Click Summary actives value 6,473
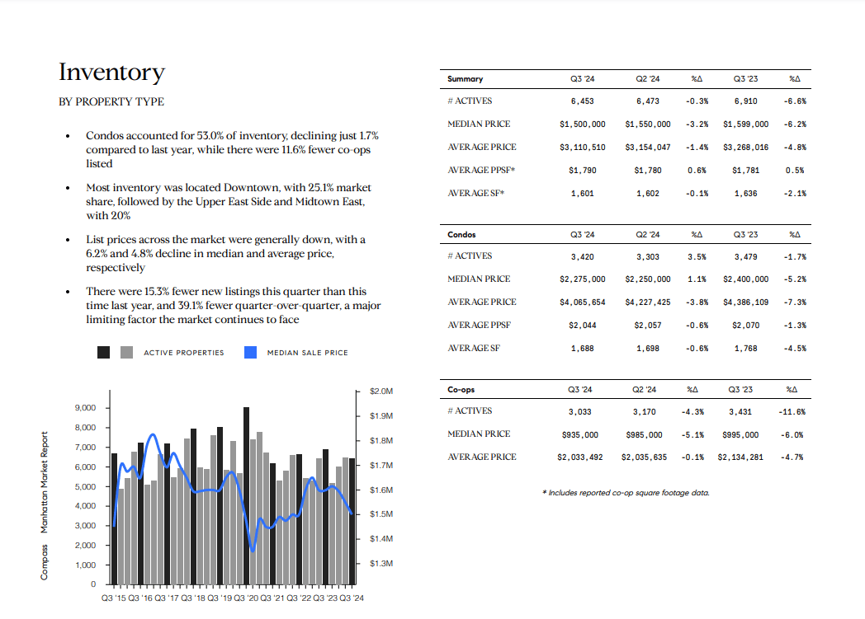The height and width of the screenshot is (619, 865). coord(648,101)
